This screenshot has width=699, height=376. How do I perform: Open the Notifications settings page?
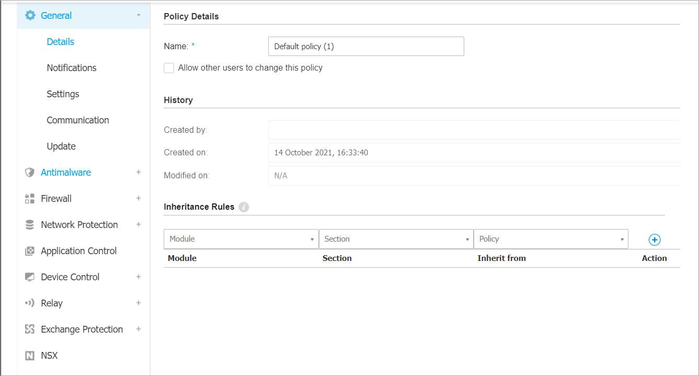72,68
